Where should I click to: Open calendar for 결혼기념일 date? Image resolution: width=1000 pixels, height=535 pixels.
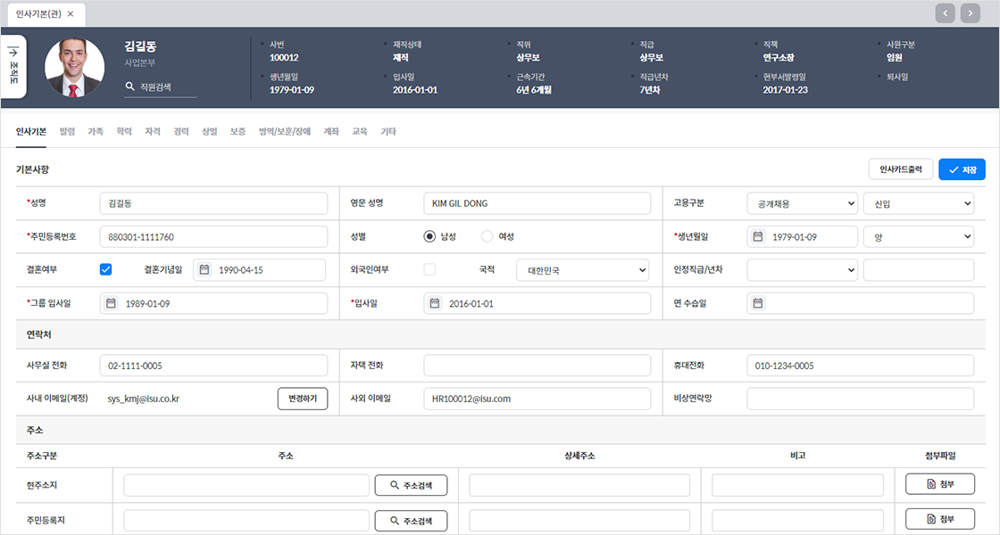point(204,270)
